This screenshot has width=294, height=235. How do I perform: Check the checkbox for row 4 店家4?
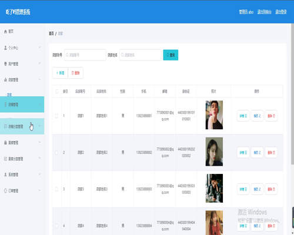click(x=56, y=226)
